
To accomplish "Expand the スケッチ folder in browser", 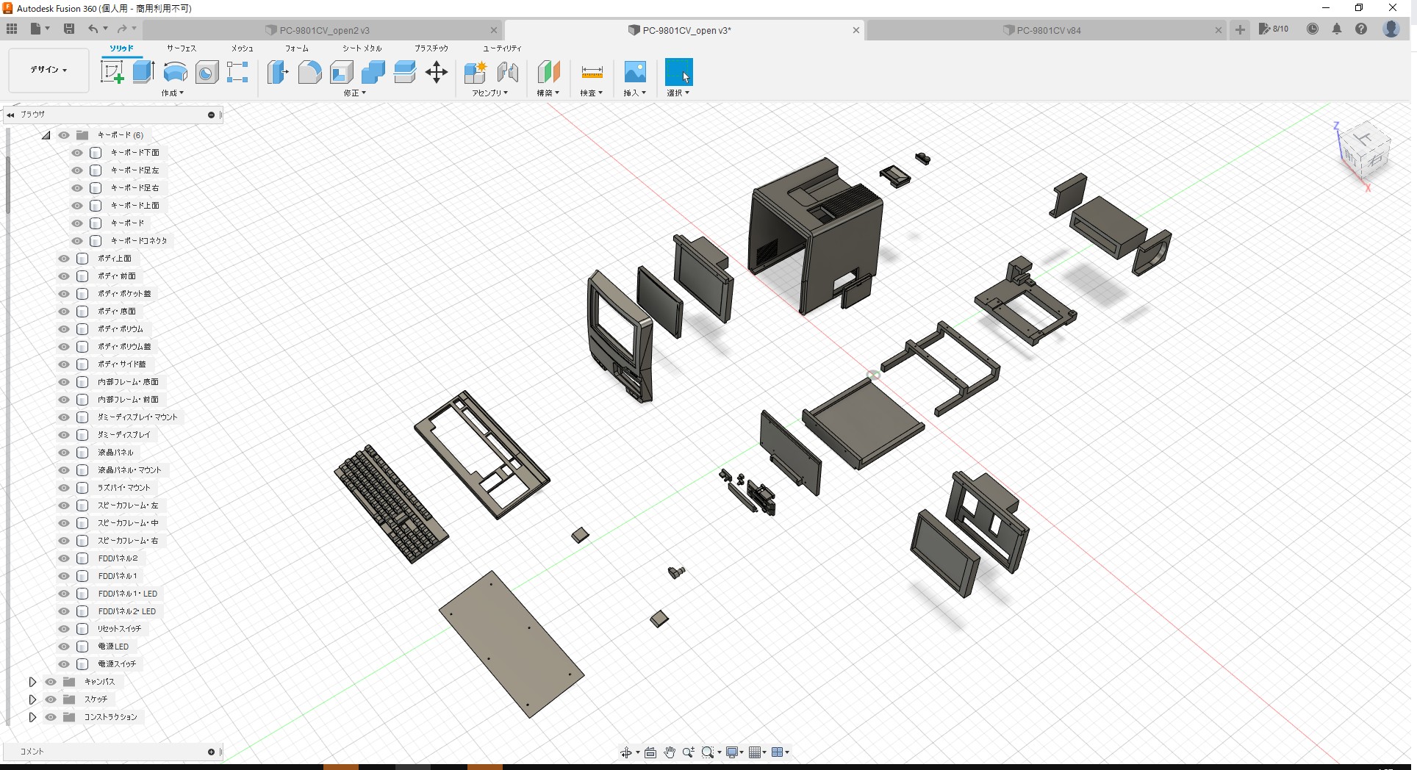I will (x=32, y=699).
